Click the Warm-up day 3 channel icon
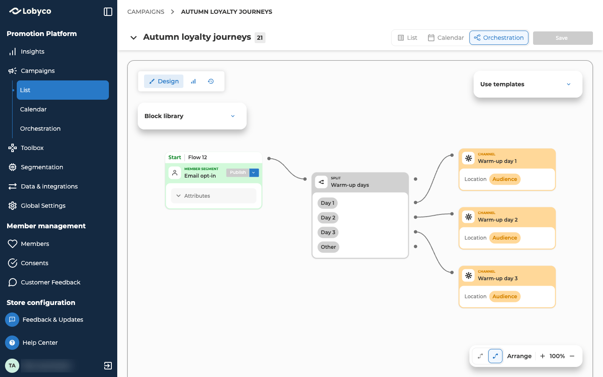 469,276
